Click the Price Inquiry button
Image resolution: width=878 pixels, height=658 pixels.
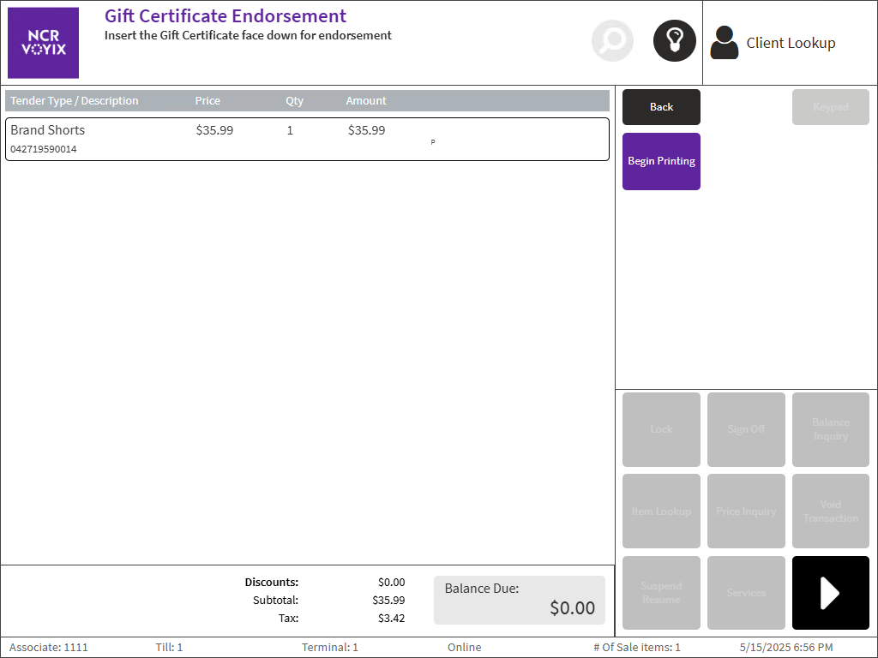pyautogui.click(x=746, y=511)
